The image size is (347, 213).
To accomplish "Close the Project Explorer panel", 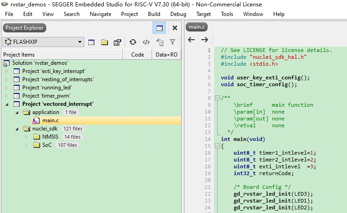I will coord(174,28).
